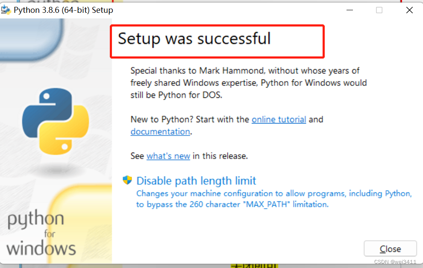Open the documentation link

(x=160, y=132)
